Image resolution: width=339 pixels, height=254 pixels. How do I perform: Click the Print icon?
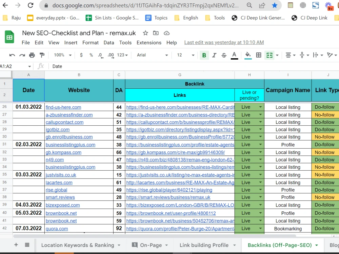click(x=32, y=55)
